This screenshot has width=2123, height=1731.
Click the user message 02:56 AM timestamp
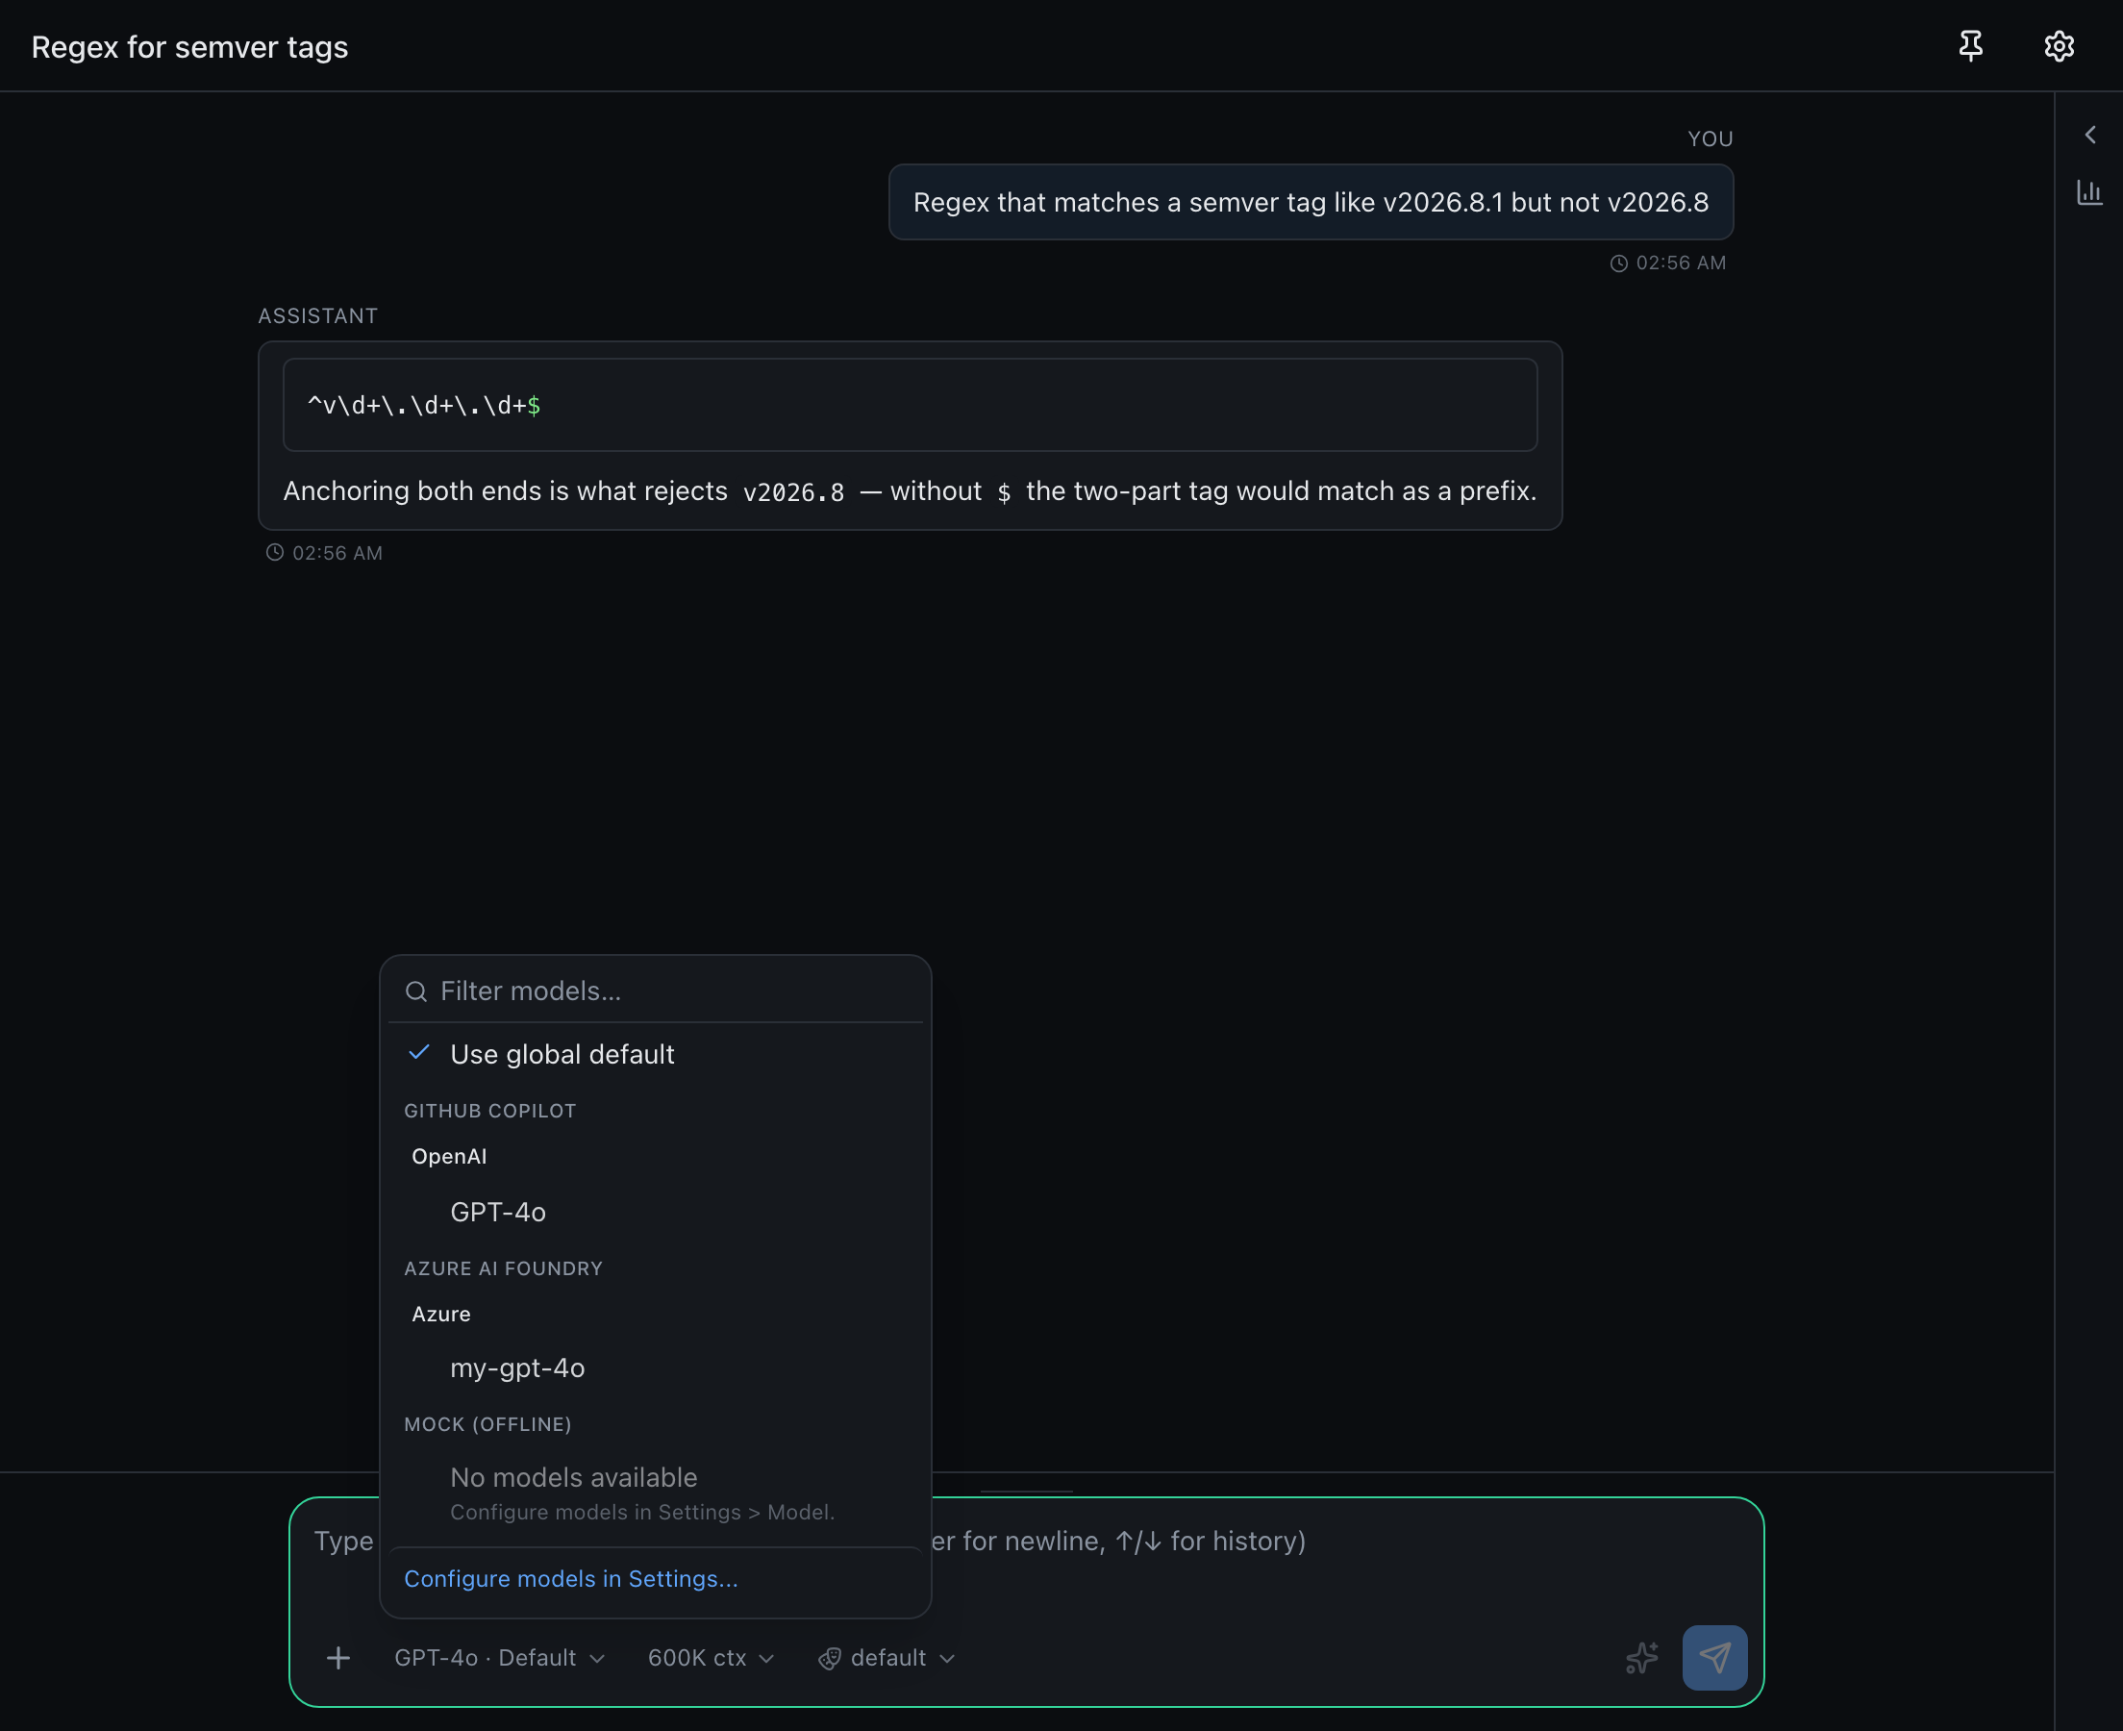tap(1667, 263)
